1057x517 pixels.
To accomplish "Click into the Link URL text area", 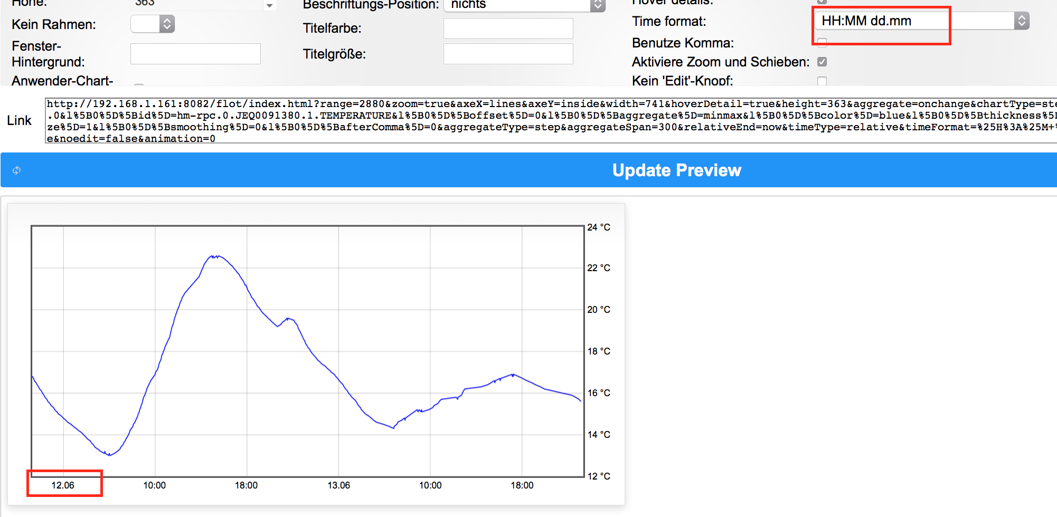I will pos(551,121).
